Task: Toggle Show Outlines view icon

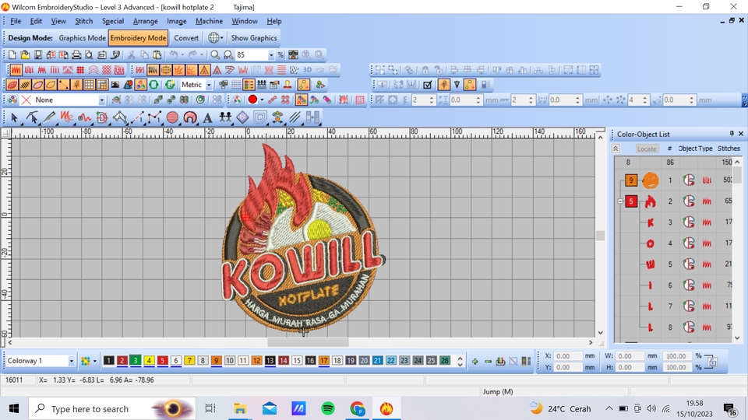Action: [x=37, y=85]
